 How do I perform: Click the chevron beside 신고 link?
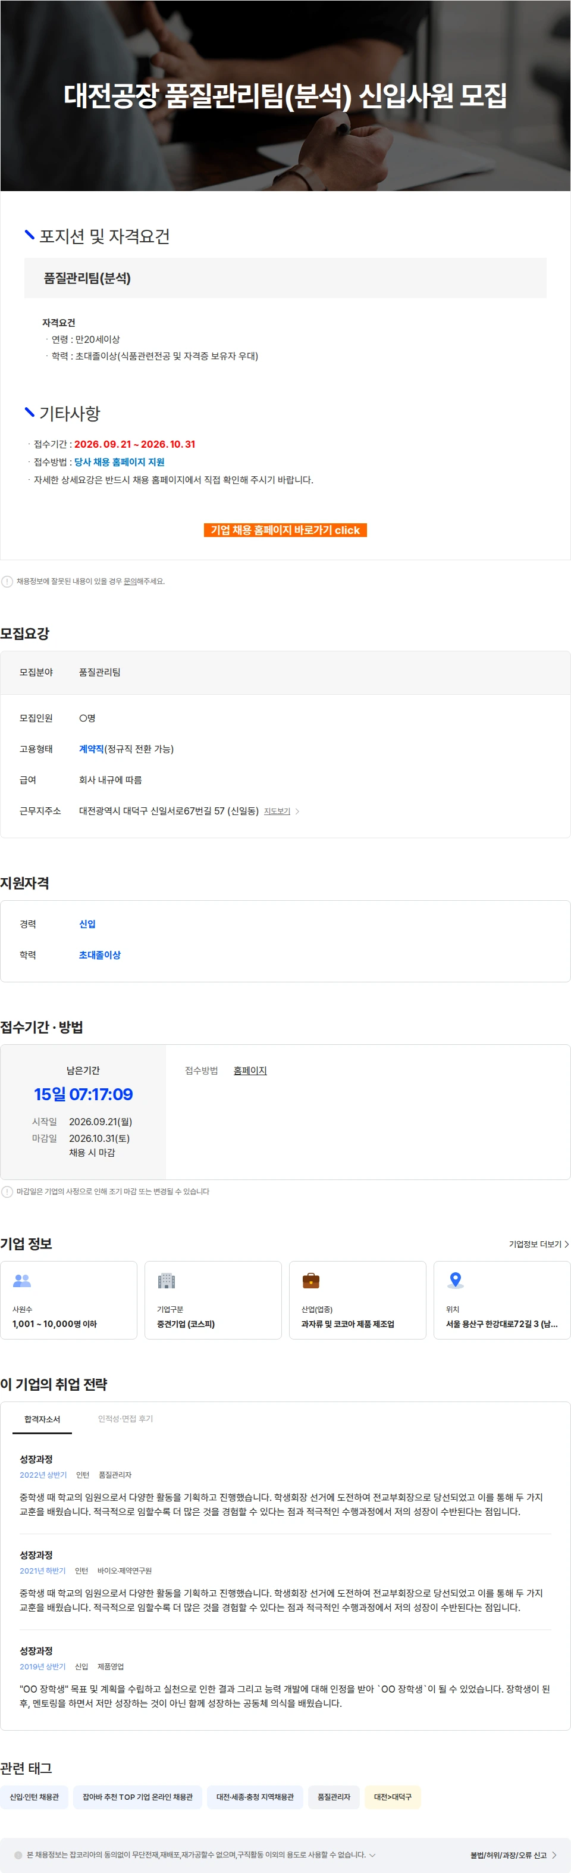point(554,1856)
